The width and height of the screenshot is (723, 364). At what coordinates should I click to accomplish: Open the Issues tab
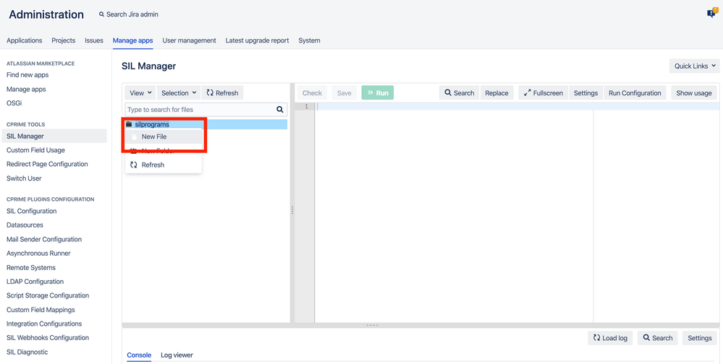pos(94,40)
